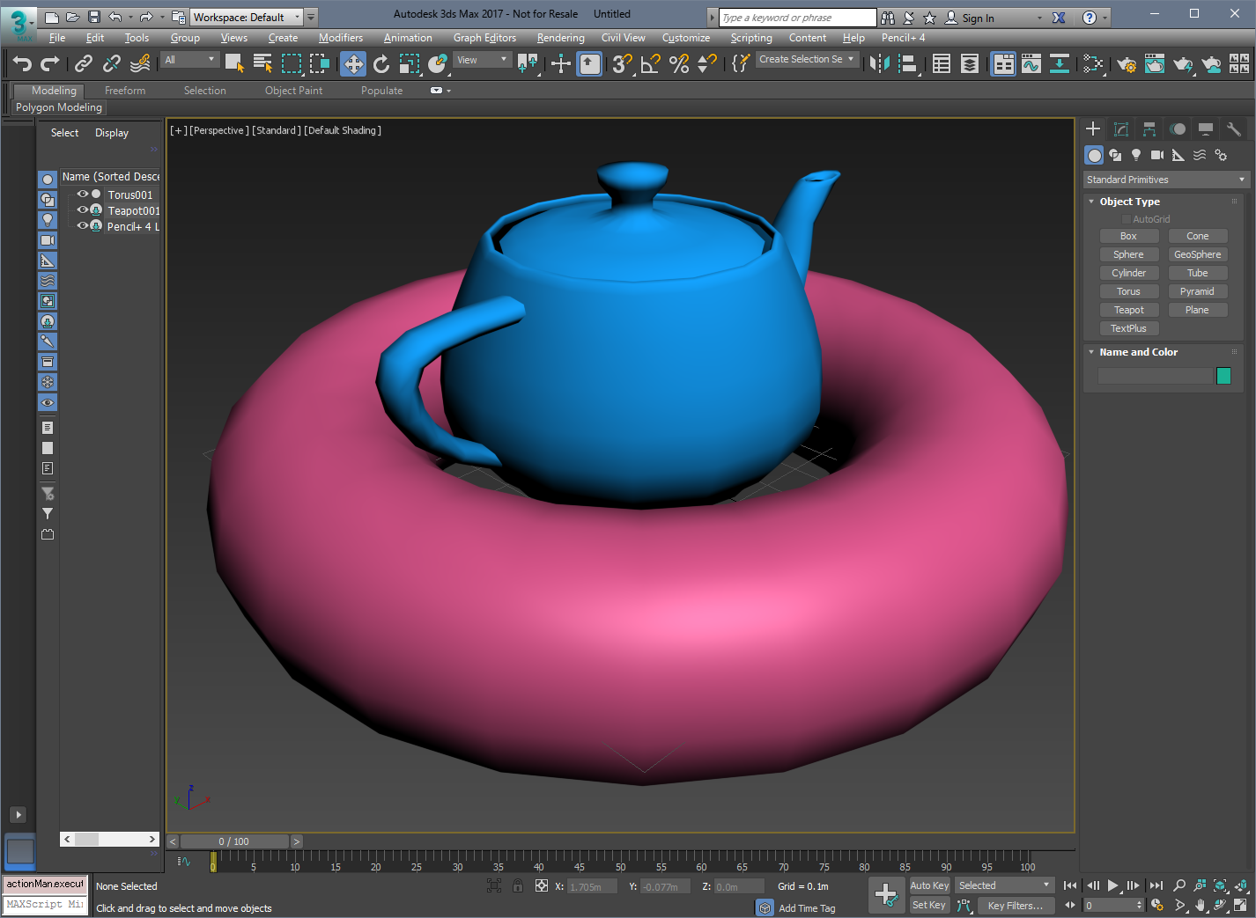The height and width of the screenshot is (918, 1256).
Task: Click the Mirror tool icon
Action: click(x=879, y=63)
